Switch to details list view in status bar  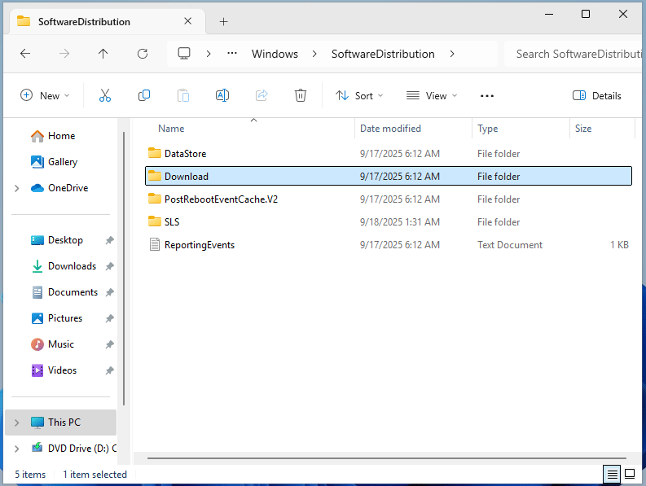[611, 474]
